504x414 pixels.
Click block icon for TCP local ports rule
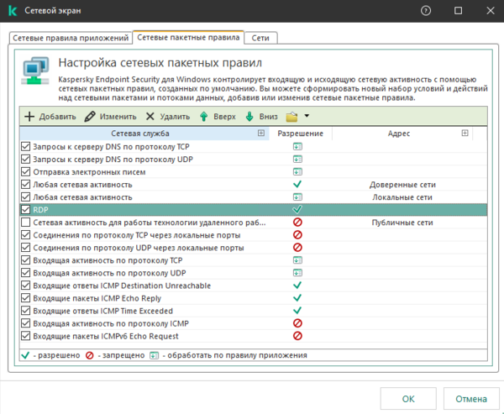tap(297, 235)
